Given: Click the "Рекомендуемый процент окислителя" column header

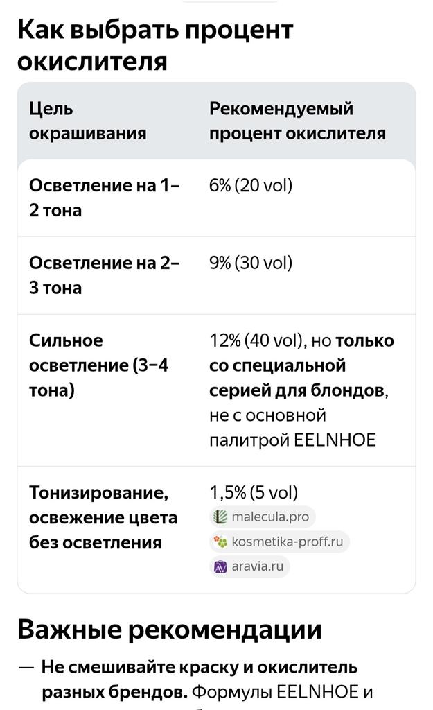Looking at the screenshot, I should pos(297,121).
